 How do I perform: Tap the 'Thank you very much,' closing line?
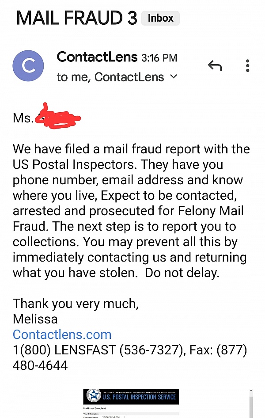coord(76,303)
